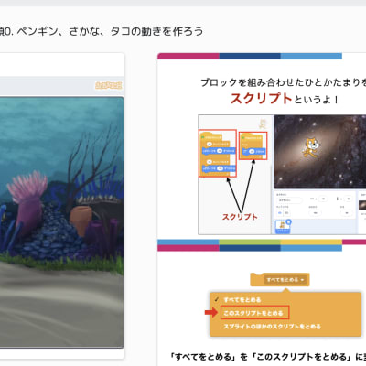Toggle the show sprite eye button
This screenshot has width=366, height=366.
[279, 213]
